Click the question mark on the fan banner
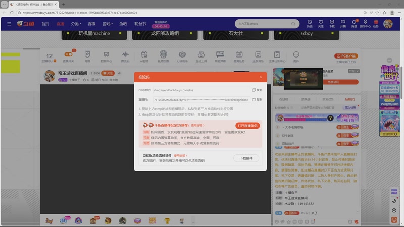 click(x=330, y=118)
